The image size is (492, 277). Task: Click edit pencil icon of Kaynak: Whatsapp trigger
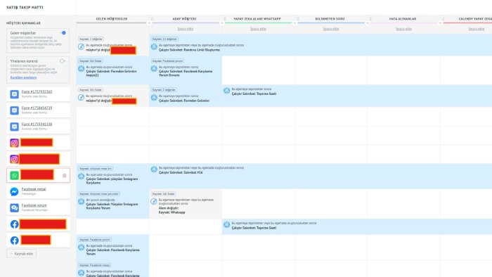tap(154, 201)
